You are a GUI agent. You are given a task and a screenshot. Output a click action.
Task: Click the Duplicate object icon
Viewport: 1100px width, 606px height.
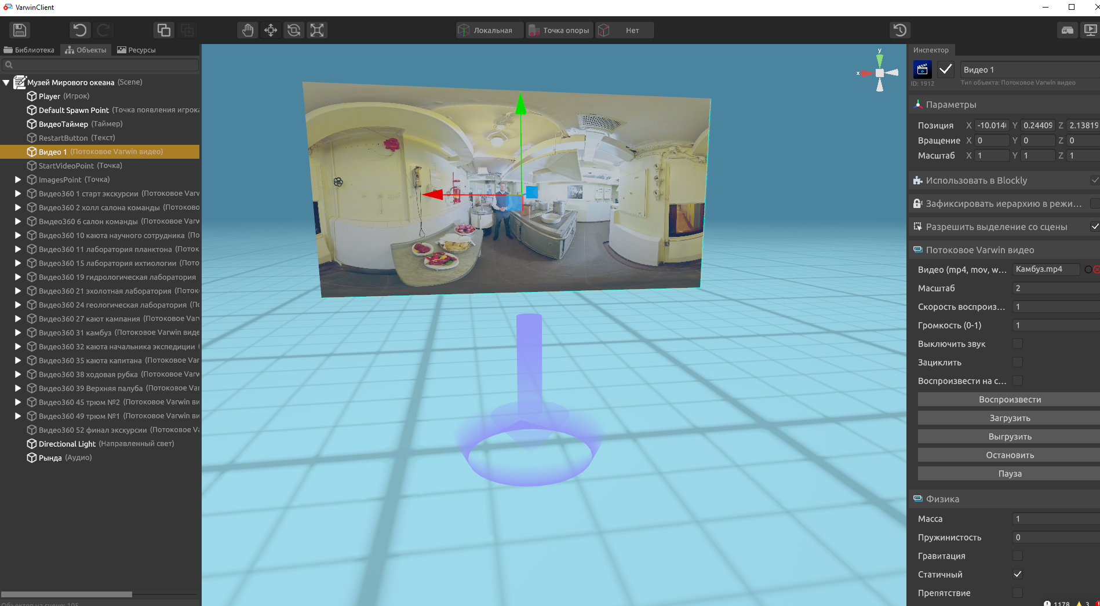[x=164, y=30]
